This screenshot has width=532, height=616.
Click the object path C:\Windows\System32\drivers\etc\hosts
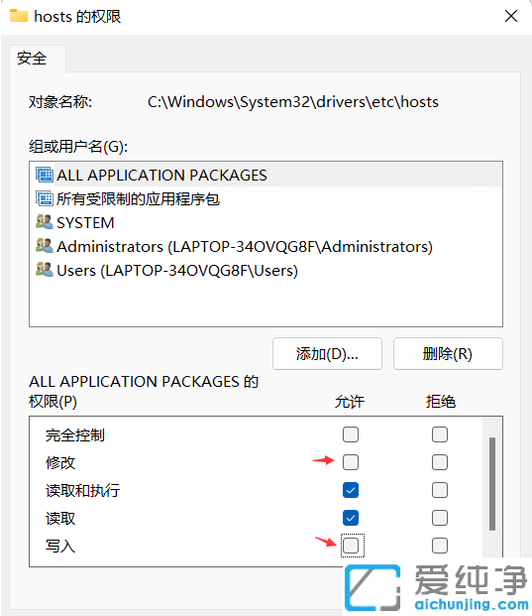point(293,102)
